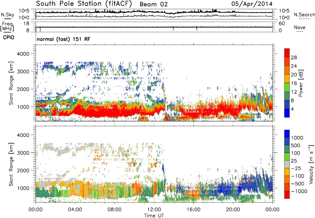Pick the Velocity colorbar segment between 500 and 1000
This screenshot has width=315, height=218.
[287, 141]
